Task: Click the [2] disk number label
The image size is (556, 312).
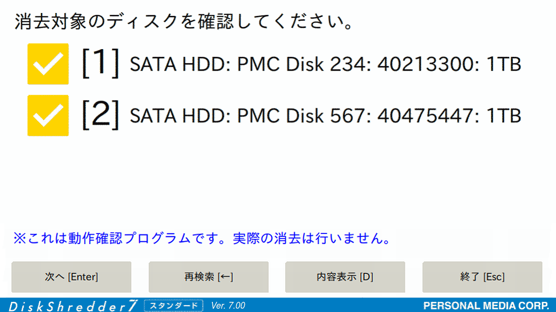Action: click(100, 115)
